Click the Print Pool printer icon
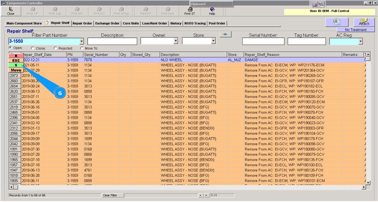 168,9
